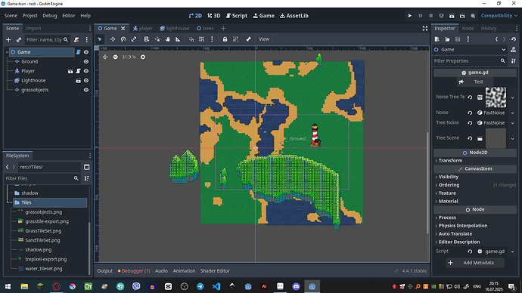Add a new child node in Scene dock
The height and width of the screenshot is (293, 522).
pos(8,40)
